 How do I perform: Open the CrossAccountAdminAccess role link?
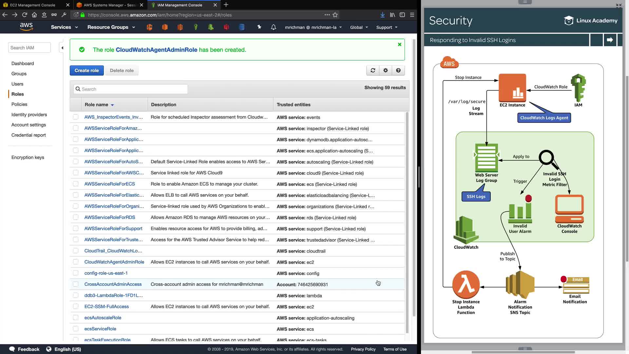click(113, 284)
